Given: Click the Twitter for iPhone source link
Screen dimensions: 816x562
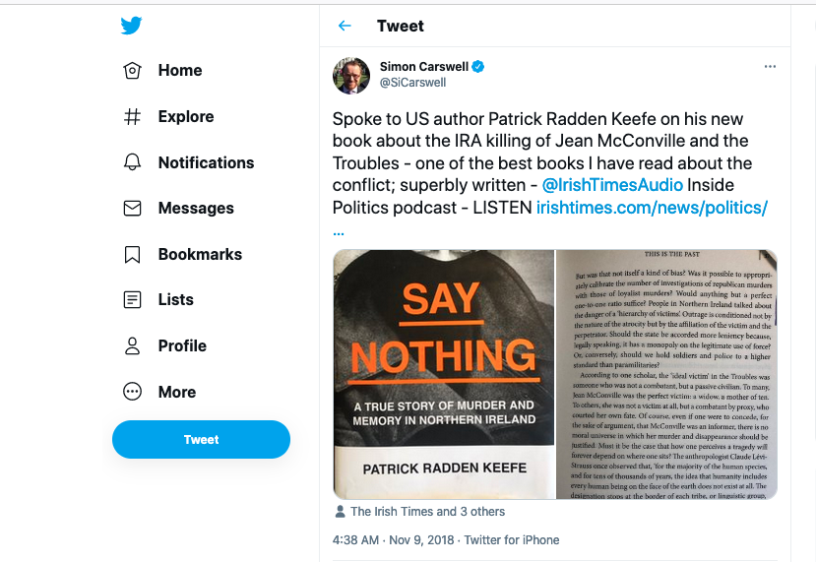Looking at the screenshot, I should coord(512,539).
